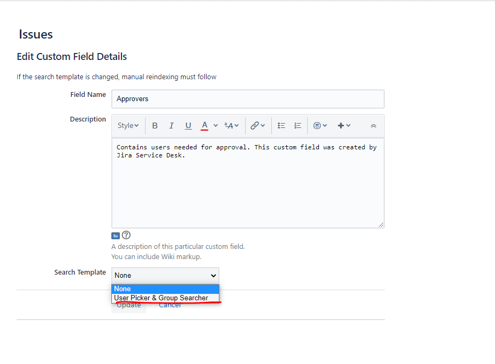Viewport: 495px width, 364px height.
Task: Click inside the Description text area
Action: tap(248, 183)
